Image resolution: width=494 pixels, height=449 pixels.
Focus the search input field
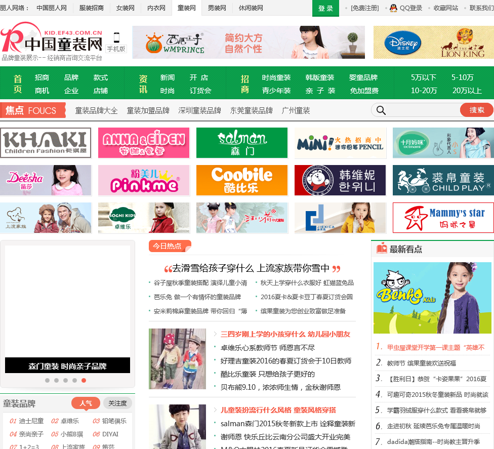pos(423,110)
